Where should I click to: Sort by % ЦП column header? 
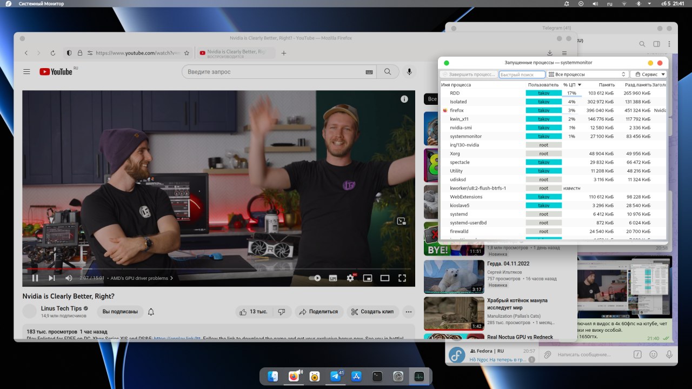pyautogui.click(x=572, y=85)
